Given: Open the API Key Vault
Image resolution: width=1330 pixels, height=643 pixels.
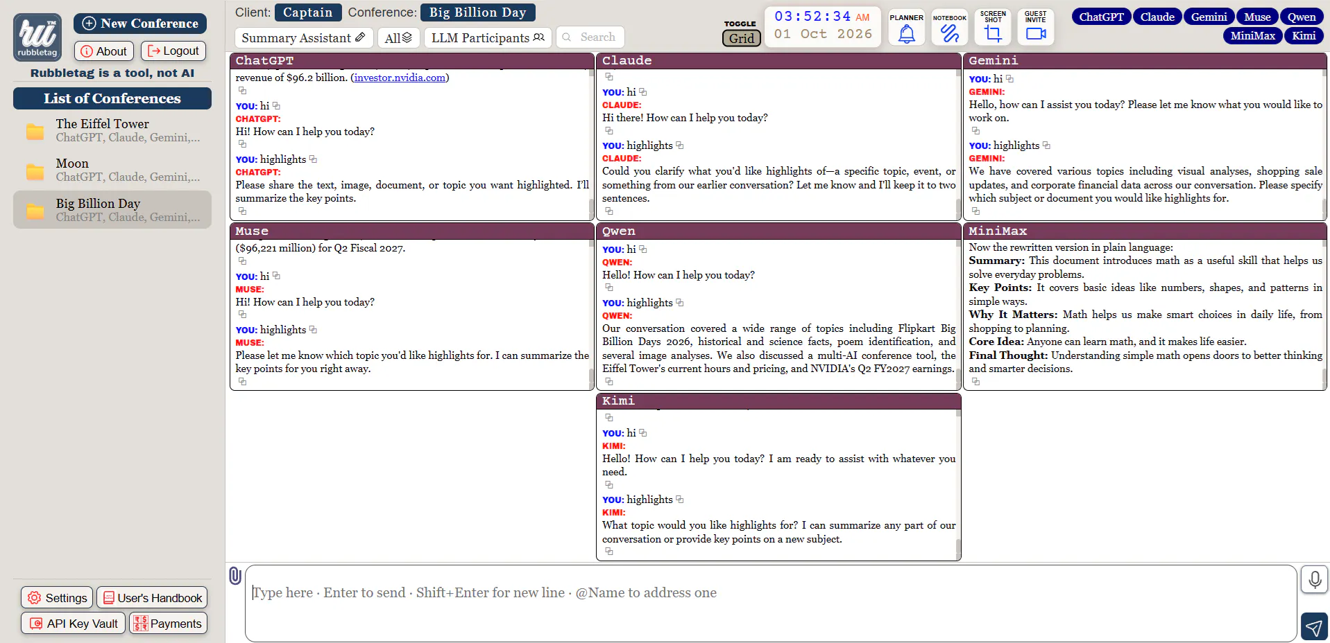Looking at the screenshot, I should tap(73, 623).
